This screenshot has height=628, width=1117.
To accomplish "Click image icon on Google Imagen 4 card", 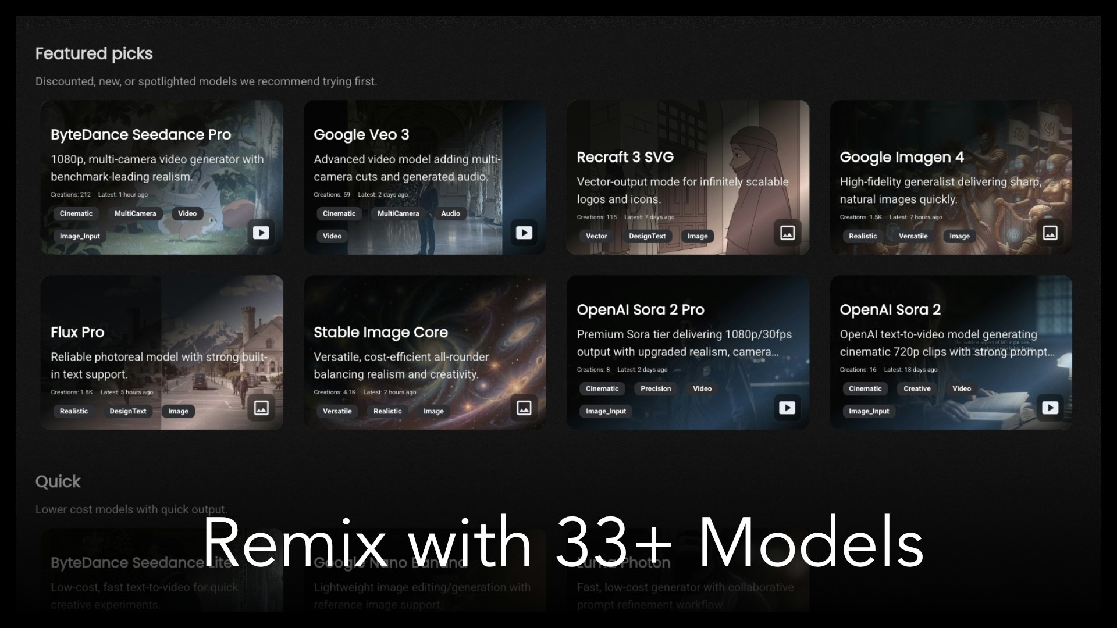I will (x=1050, y=233).
